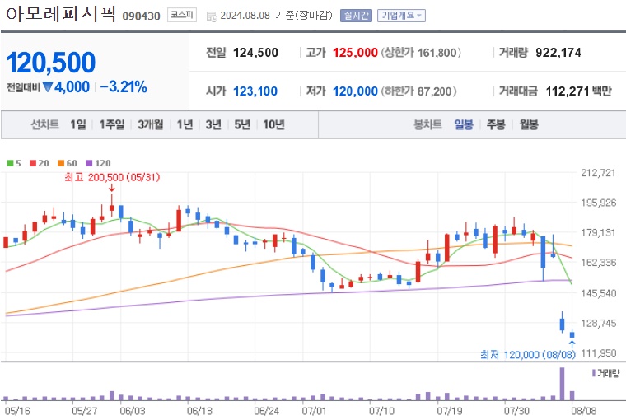The image size is (626, 420).
Task: Click the stock code 090430
Action: (142, 16)
